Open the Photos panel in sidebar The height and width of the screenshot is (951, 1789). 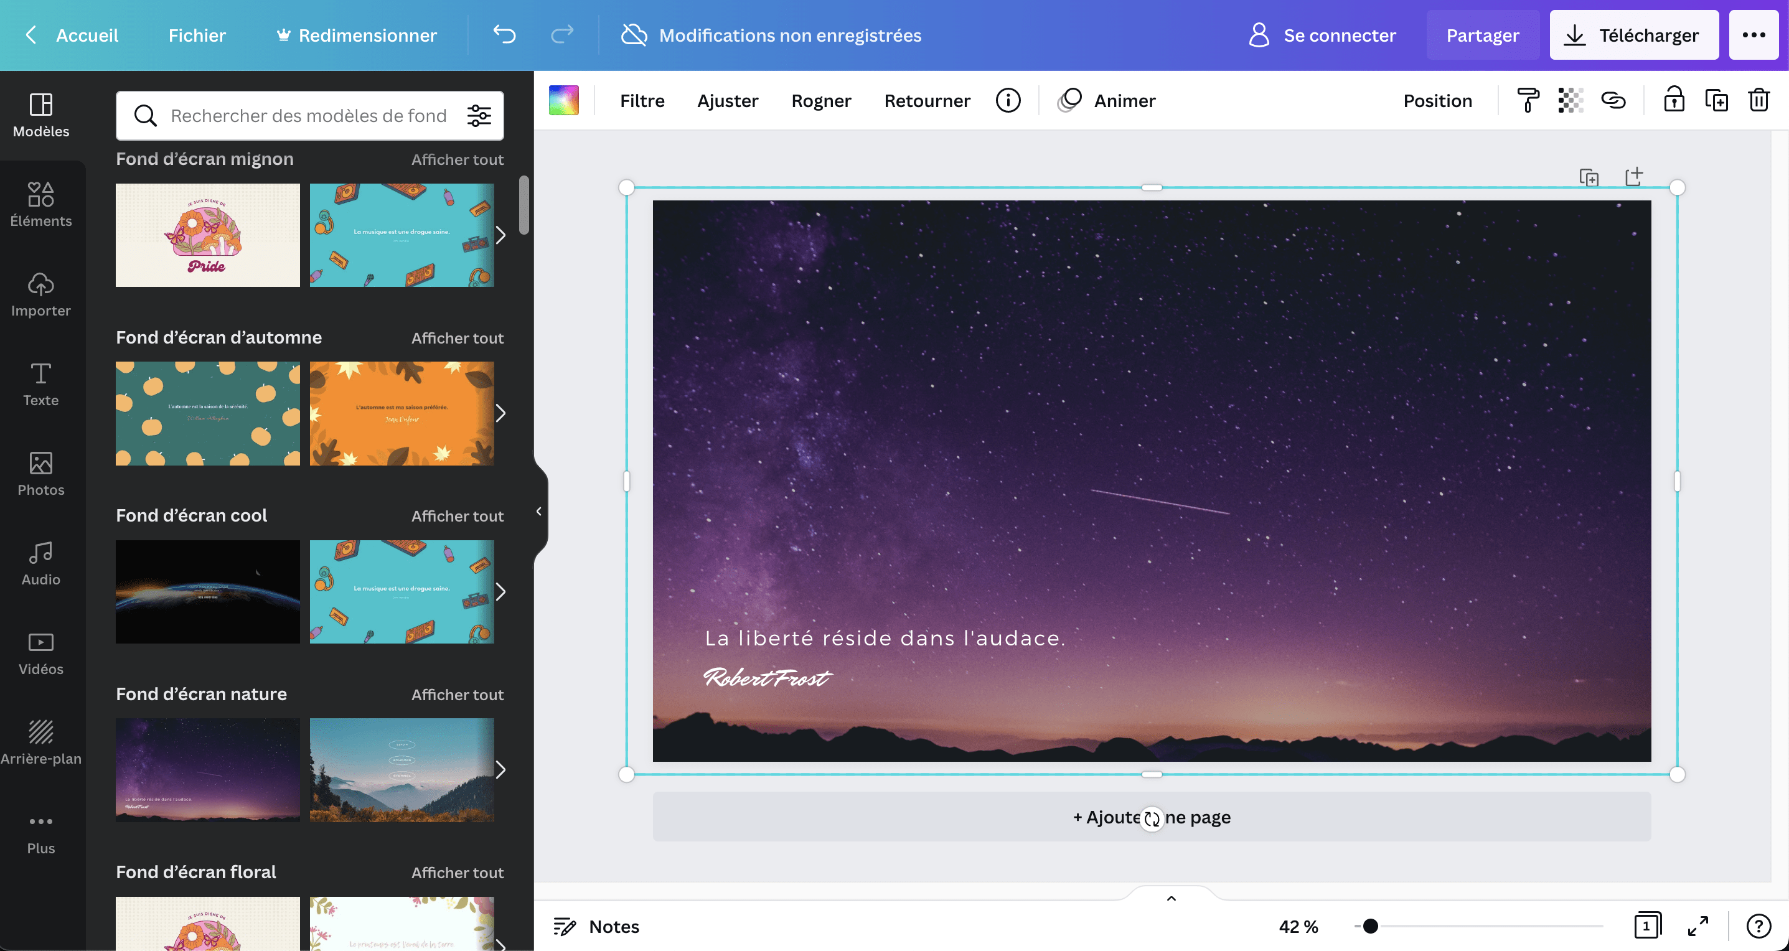click(40, 474)
